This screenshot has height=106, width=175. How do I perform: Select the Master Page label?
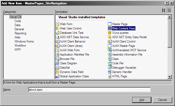[x=120, y=24]
